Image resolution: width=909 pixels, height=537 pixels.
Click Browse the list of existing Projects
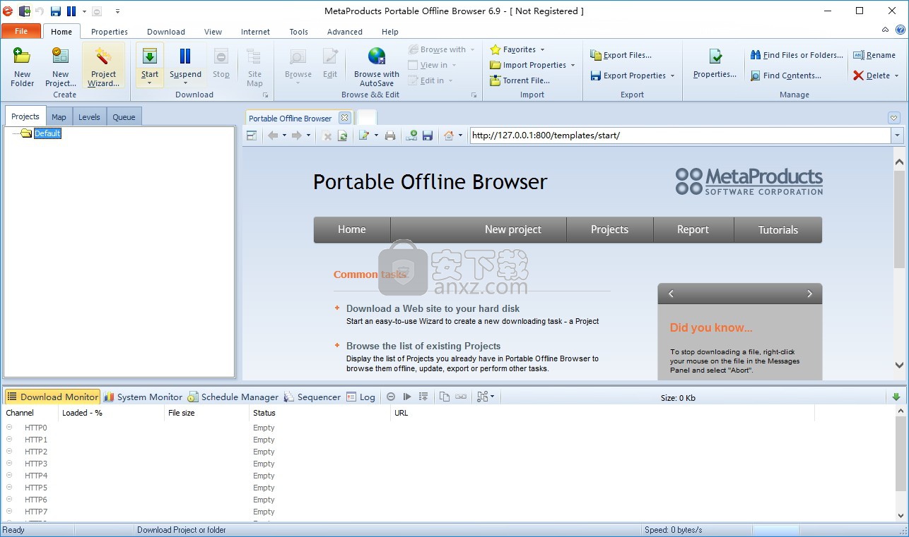point(423,346)
